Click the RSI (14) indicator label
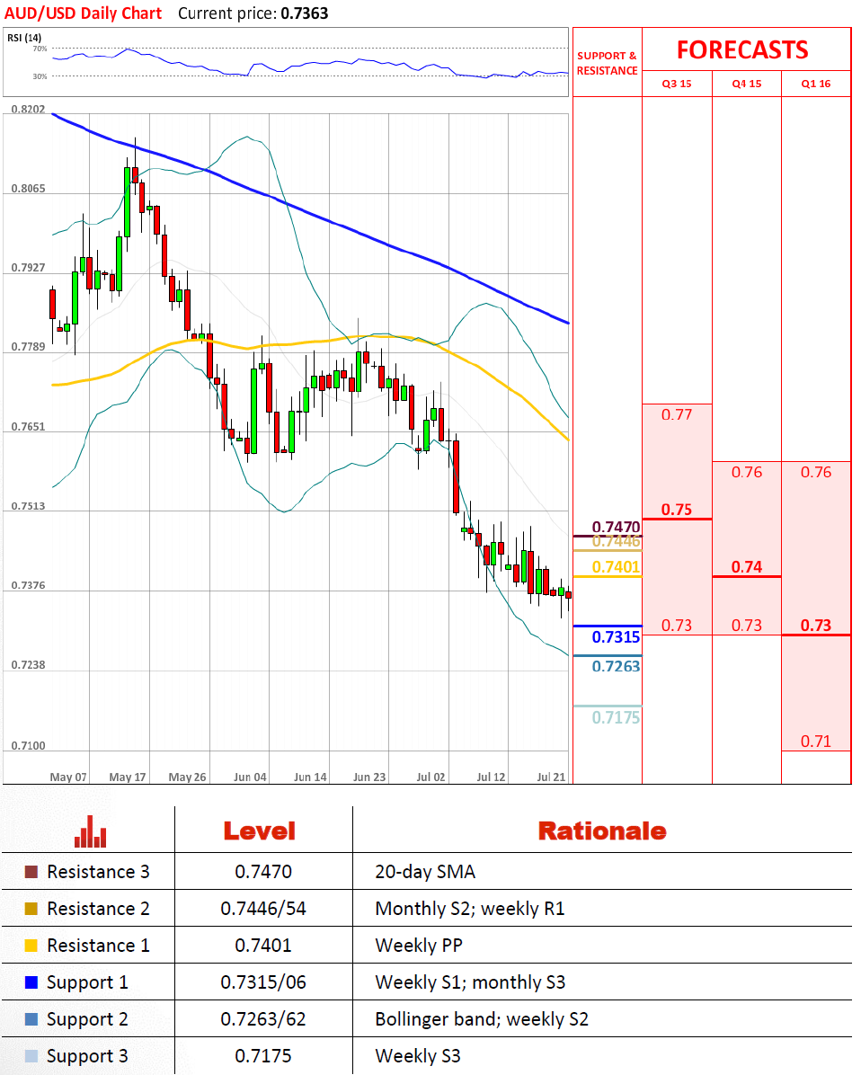This screenshot has width=861, height=1075. pyautogui.click(x=24, y=37)
